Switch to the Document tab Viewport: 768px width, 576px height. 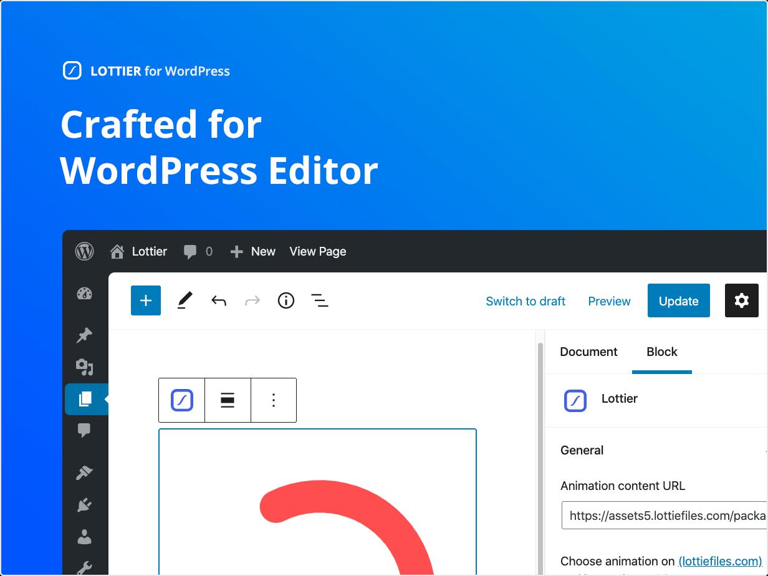pos(588,352)
